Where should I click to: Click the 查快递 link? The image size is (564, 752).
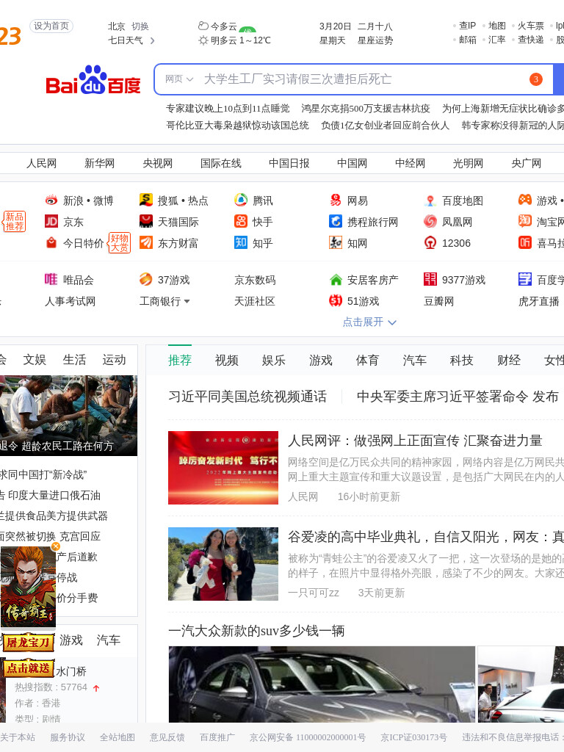pos(530,40)
